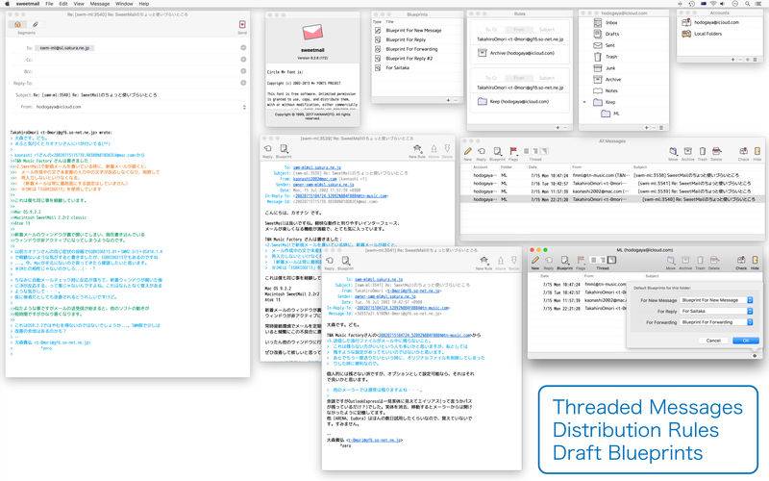Click Cancel in Default Blueprints dialog

tap(713, 341)
